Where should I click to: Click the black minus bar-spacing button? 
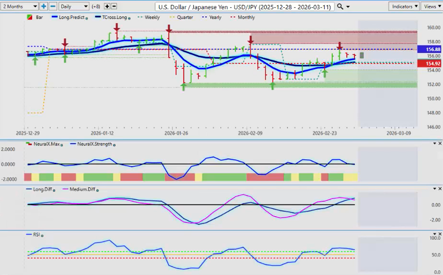[114, 6]
